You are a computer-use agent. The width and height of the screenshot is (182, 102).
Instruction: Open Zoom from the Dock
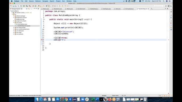[83, 99]
